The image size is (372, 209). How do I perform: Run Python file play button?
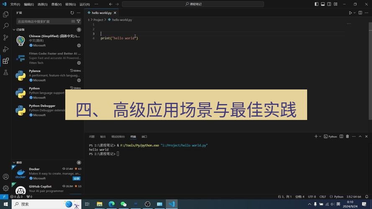pos(350,13)
